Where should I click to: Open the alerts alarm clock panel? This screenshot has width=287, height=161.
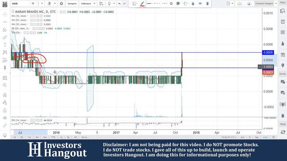coord(283,22)
